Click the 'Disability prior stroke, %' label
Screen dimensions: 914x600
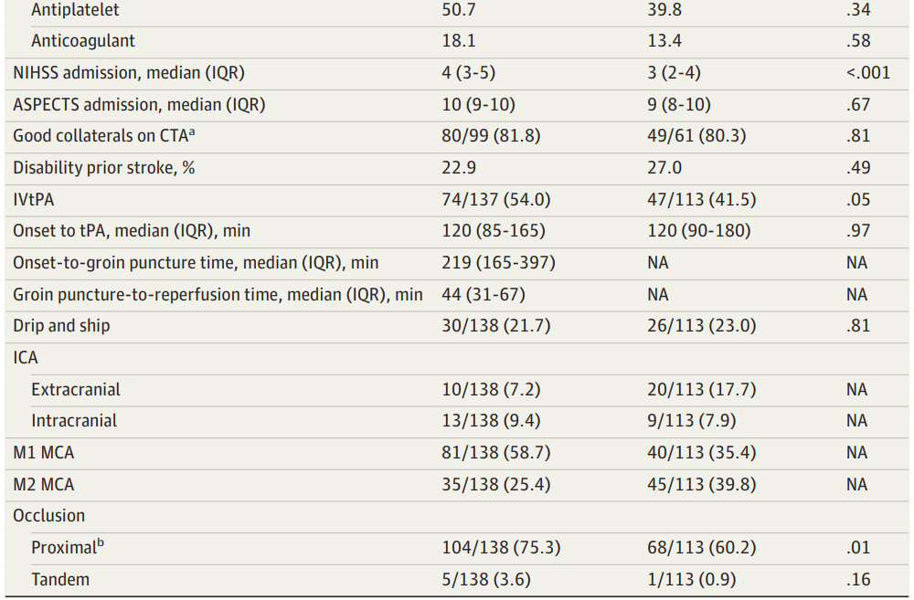click(103, 168)
